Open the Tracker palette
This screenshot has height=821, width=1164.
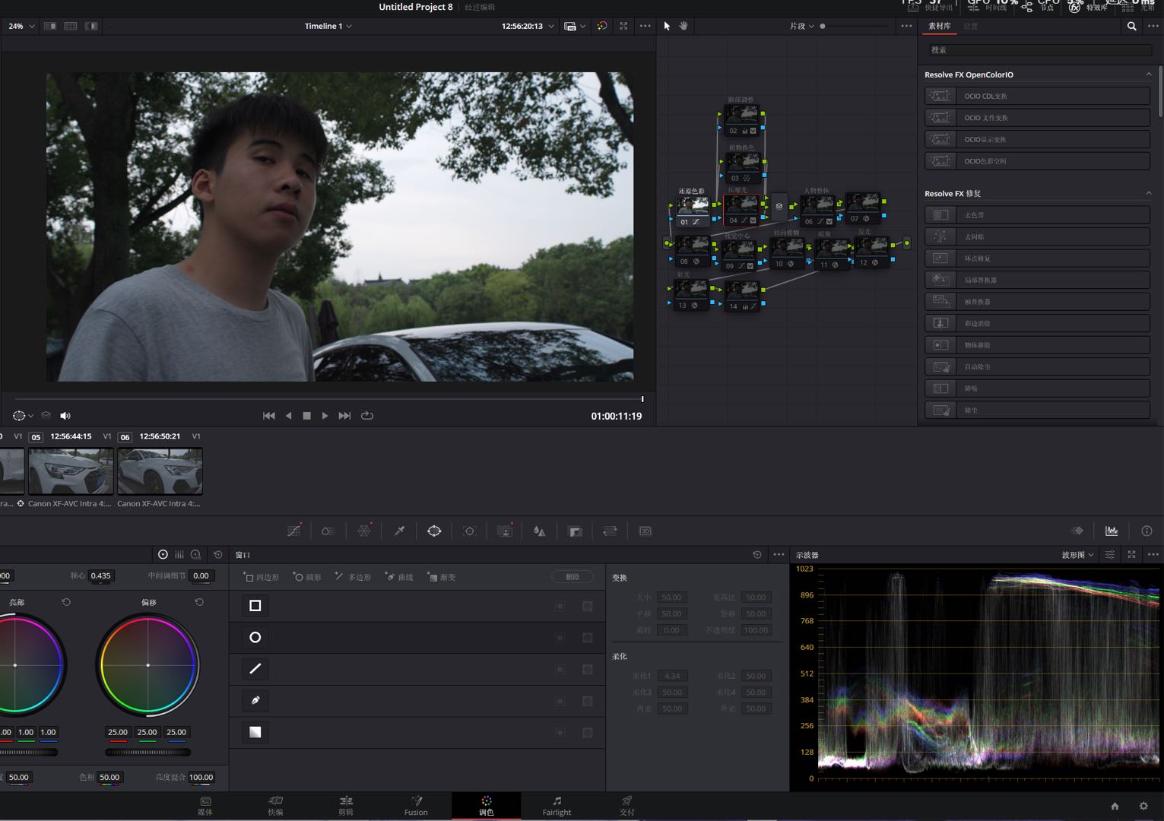pyautogui.click(x=469, y=531)
